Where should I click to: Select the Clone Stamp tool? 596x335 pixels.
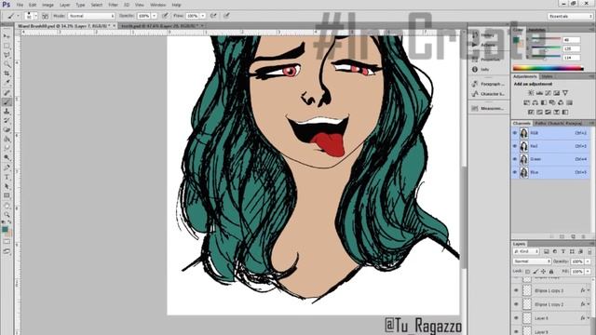point(7,112)
